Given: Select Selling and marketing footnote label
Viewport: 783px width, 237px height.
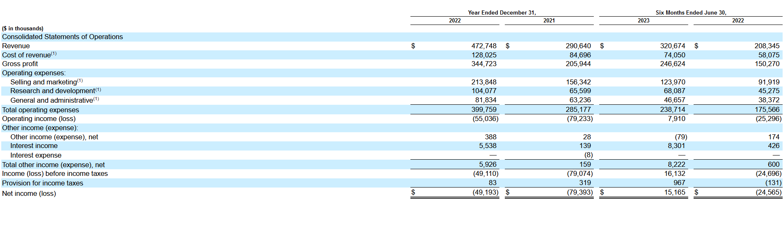Looking at the screenshot, I should coord(47,82).
